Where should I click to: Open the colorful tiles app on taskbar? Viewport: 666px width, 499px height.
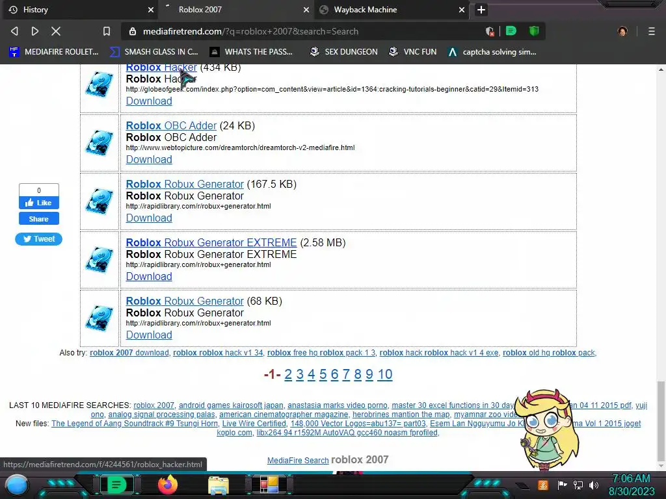pos(269,485)
